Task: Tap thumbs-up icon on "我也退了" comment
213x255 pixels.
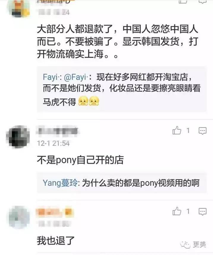Action: (x=177, y=211)
